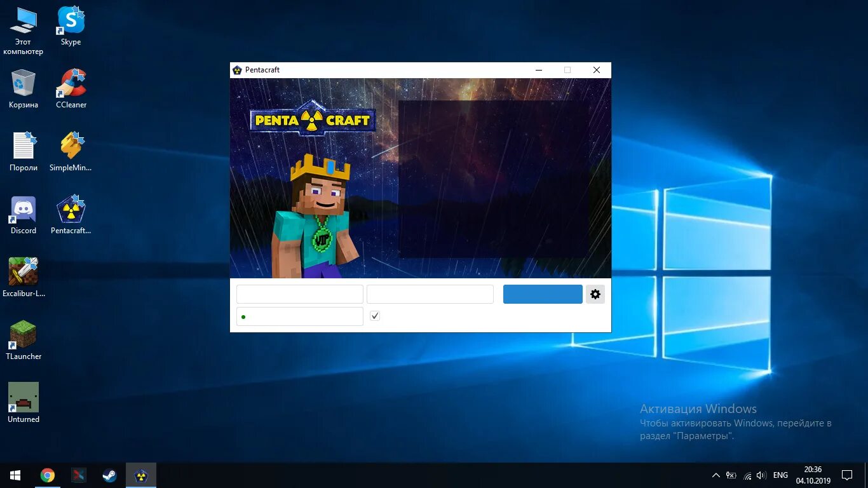Open the Windows Start menu

tap(15, 475)
